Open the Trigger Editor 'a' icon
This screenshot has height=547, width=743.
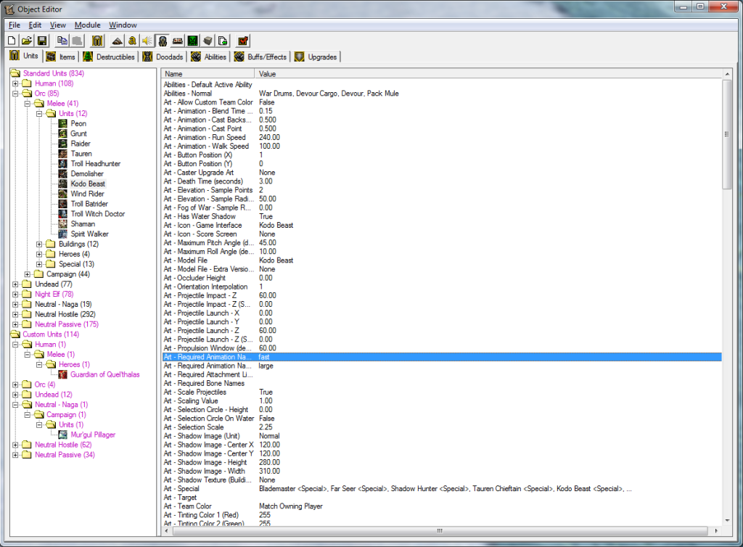tap(132, 41)
